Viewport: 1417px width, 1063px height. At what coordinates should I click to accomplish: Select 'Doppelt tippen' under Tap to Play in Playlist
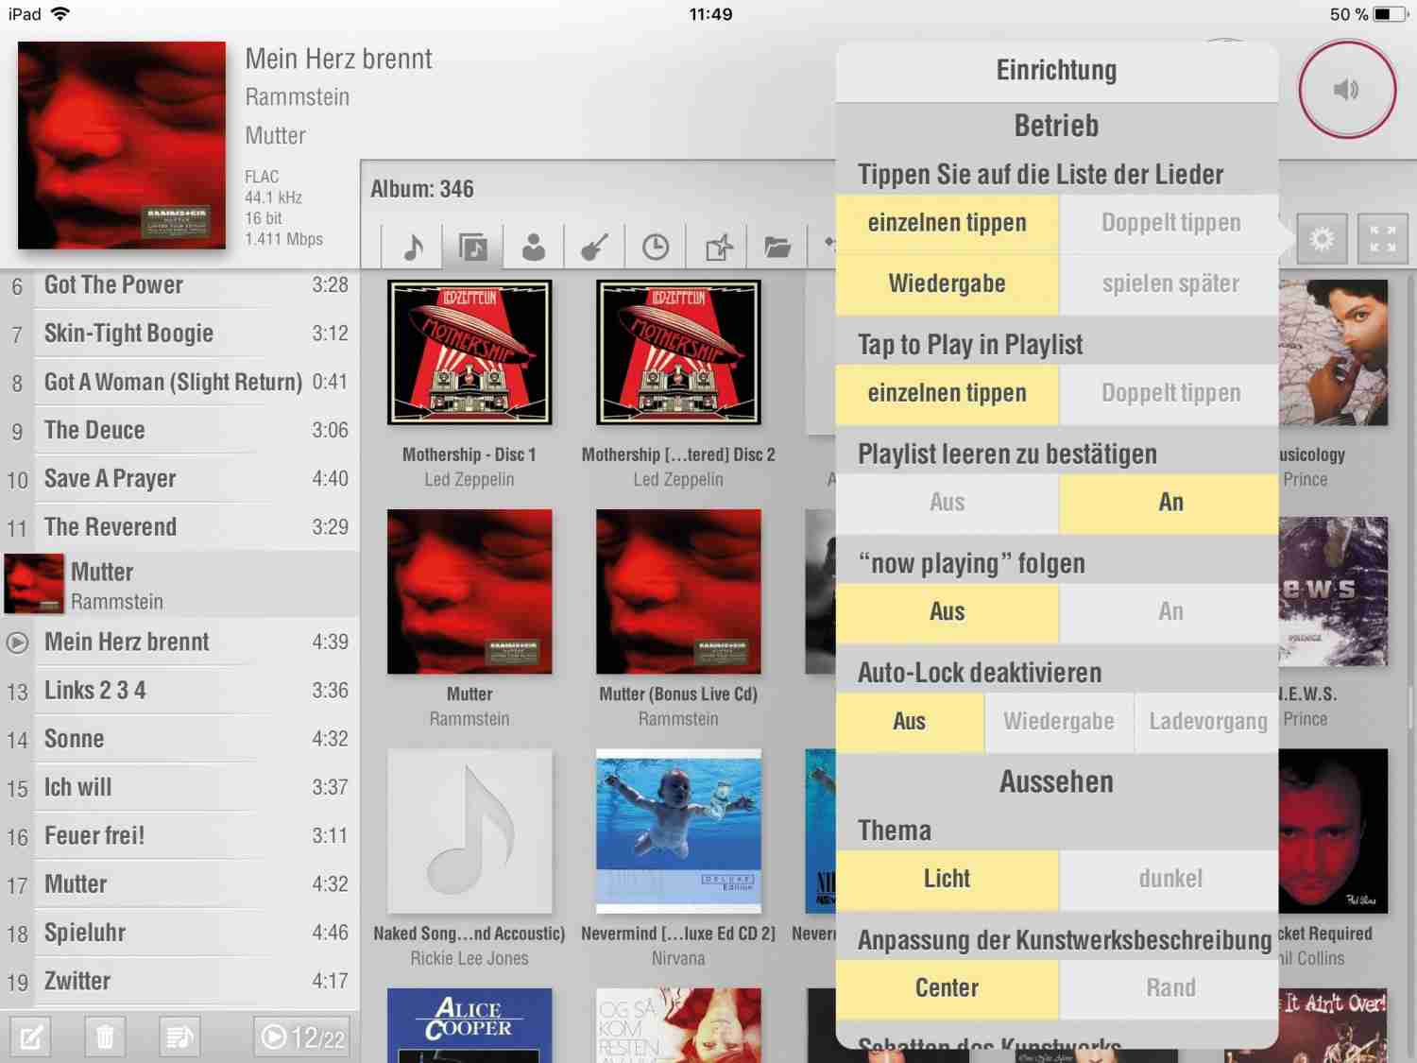pos(1169,393)
